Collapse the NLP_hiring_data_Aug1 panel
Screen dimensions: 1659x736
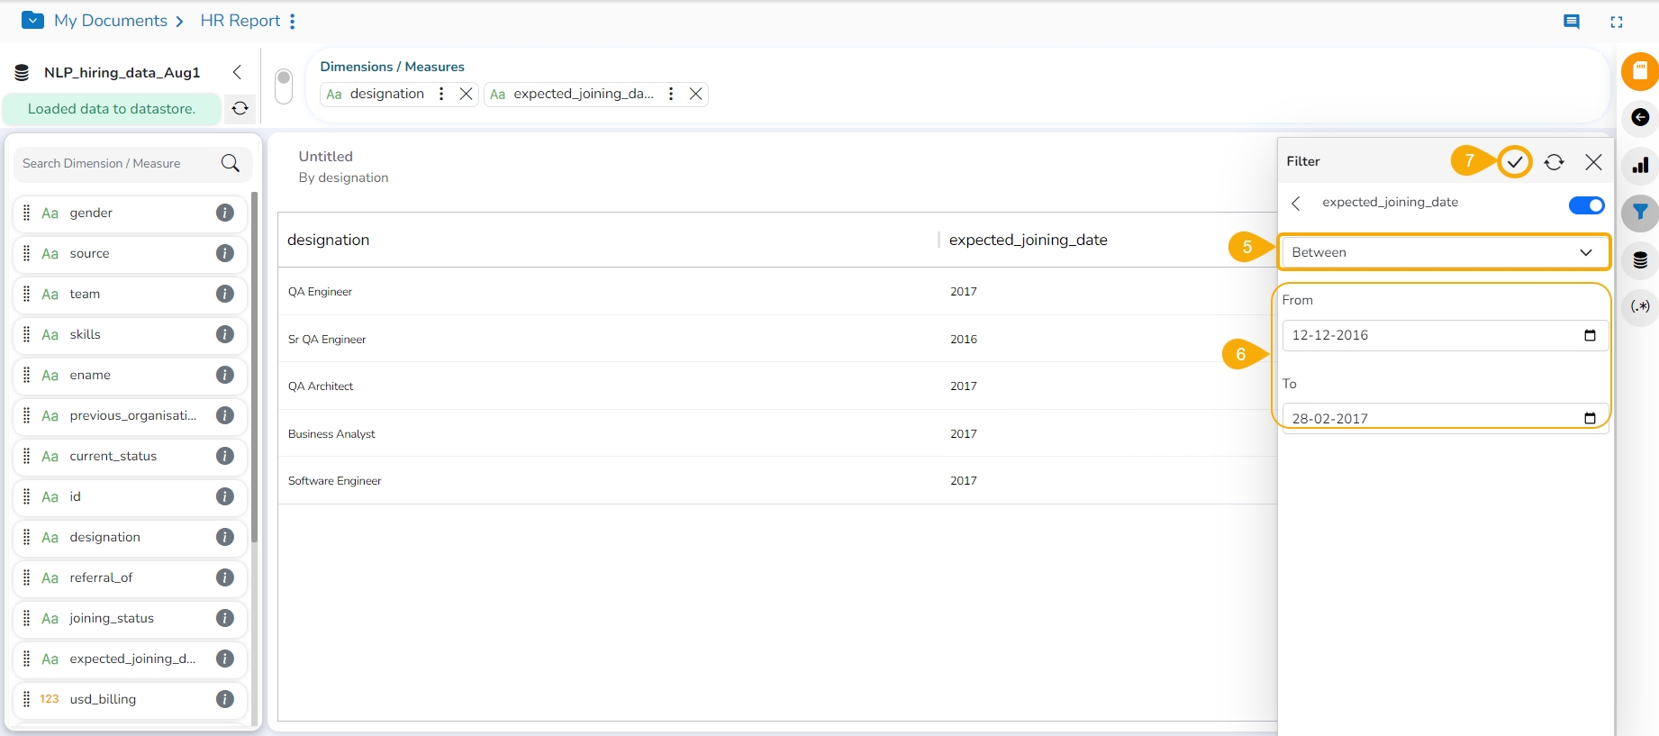(237, 72)
